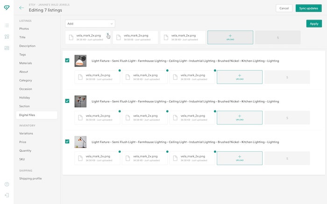Open Photos section in sidebar
327x204 pixels.
pyautogui.click(x=24, y=29)
